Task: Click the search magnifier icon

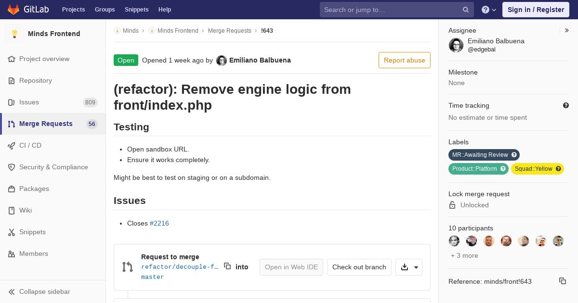Action: pos(466,10)
